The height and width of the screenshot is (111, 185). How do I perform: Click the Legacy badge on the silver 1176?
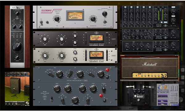[x=113, y=55]
